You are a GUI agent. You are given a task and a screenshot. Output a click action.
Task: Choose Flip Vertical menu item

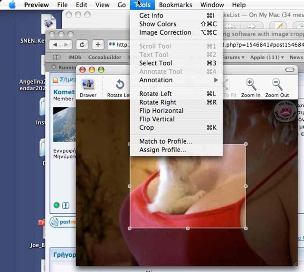(x=176, y=119)
